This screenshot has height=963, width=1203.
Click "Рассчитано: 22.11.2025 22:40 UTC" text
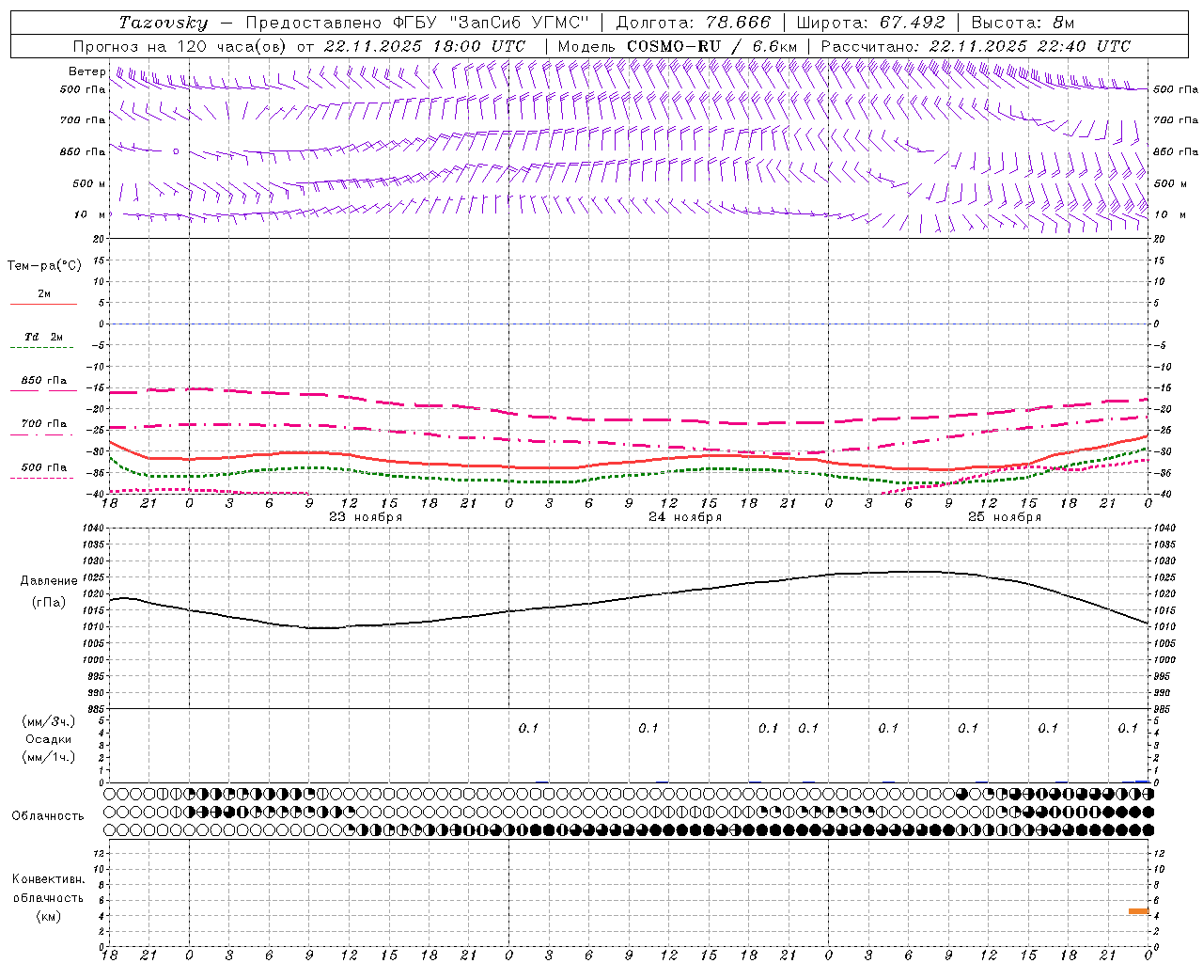[x=976, y=46]
